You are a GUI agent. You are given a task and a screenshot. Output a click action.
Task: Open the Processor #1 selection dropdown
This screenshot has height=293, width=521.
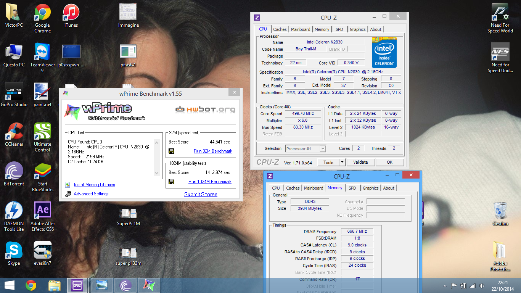pyautogui.click(x=306, y=149)
